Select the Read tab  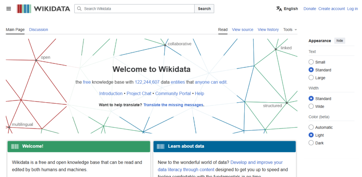tap(223, 30)
